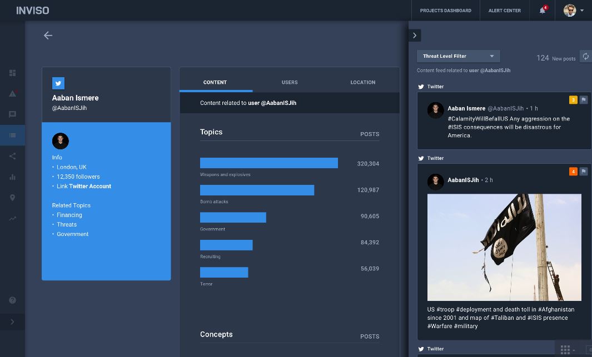This screenshot has height=357, width=592.
Task: Open the Threat Level Filter dropdown
Action: [x=458, y=56]
